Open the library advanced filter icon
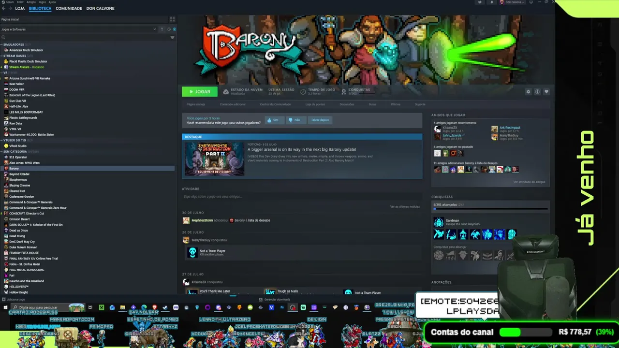The image size is (619, 348). pyautogui.click(x=172, y=37)
